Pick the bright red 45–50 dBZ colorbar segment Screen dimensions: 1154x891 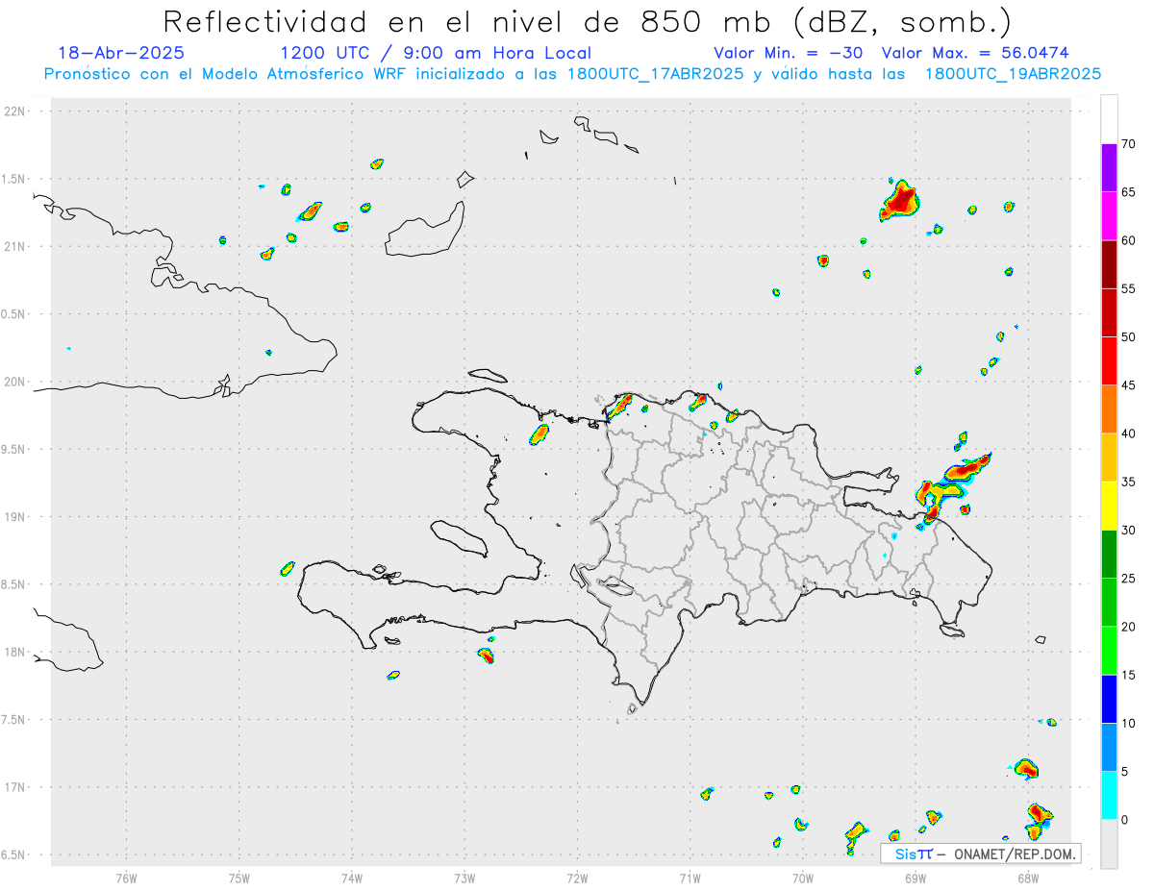[1109, 361]
